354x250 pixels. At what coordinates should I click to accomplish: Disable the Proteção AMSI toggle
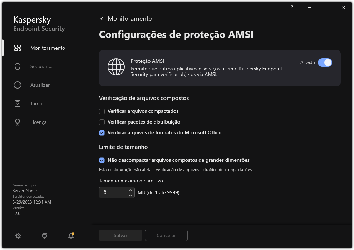coord(325,62)
